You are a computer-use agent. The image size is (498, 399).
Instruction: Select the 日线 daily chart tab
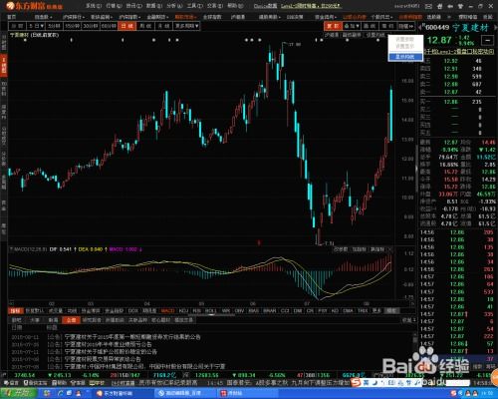pos(127,26)
